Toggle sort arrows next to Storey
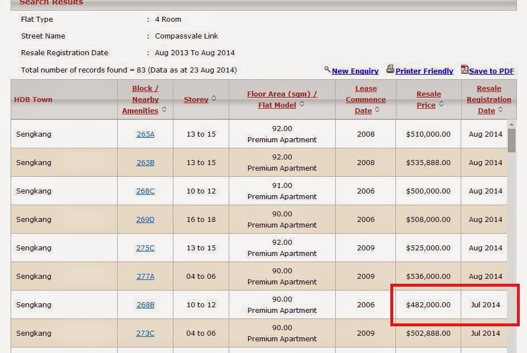Viewport: 527px width, 353px height. click(214, 99)
